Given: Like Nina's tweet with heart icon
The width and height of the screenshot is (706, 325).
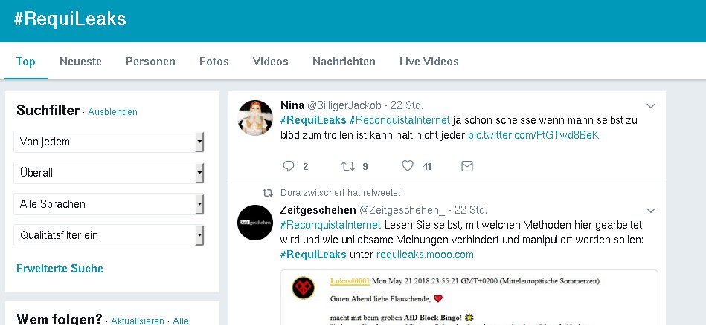Looking at the screenshot, I should pyautogui.click(x=408, y=166).
